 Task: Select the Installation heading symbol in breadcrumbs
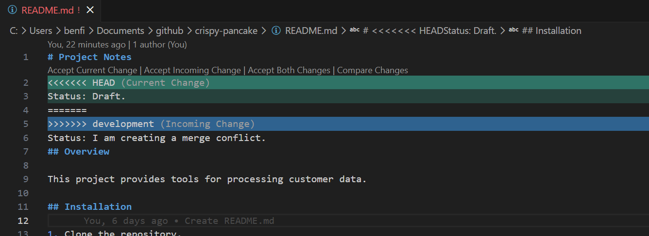coord(551,31)
